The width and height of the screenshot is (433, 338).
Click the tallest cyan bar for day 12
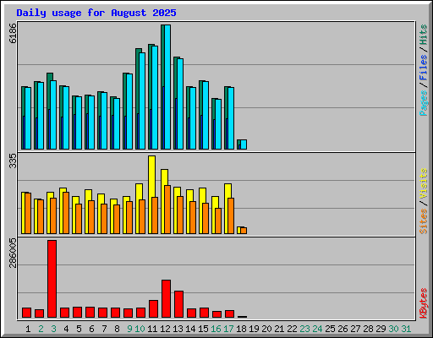tap(167, 87)
